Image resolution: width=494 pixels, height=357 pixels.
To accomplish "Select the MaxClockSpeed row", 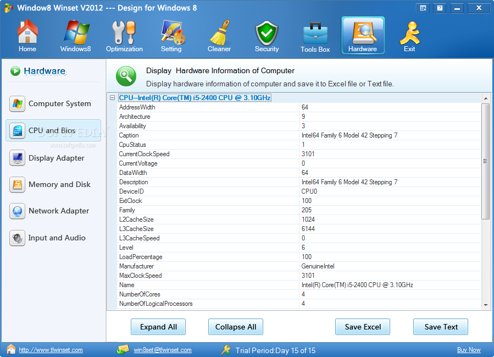I will [299, 276].
